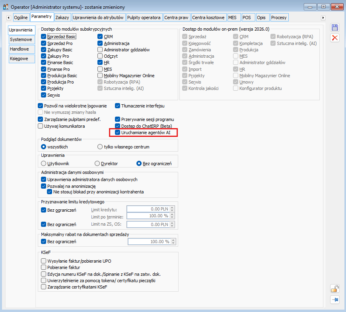This screenshot has height=312, width=346.
Task: Click the Limit na ZS, OS field
Action: point(148,224)
